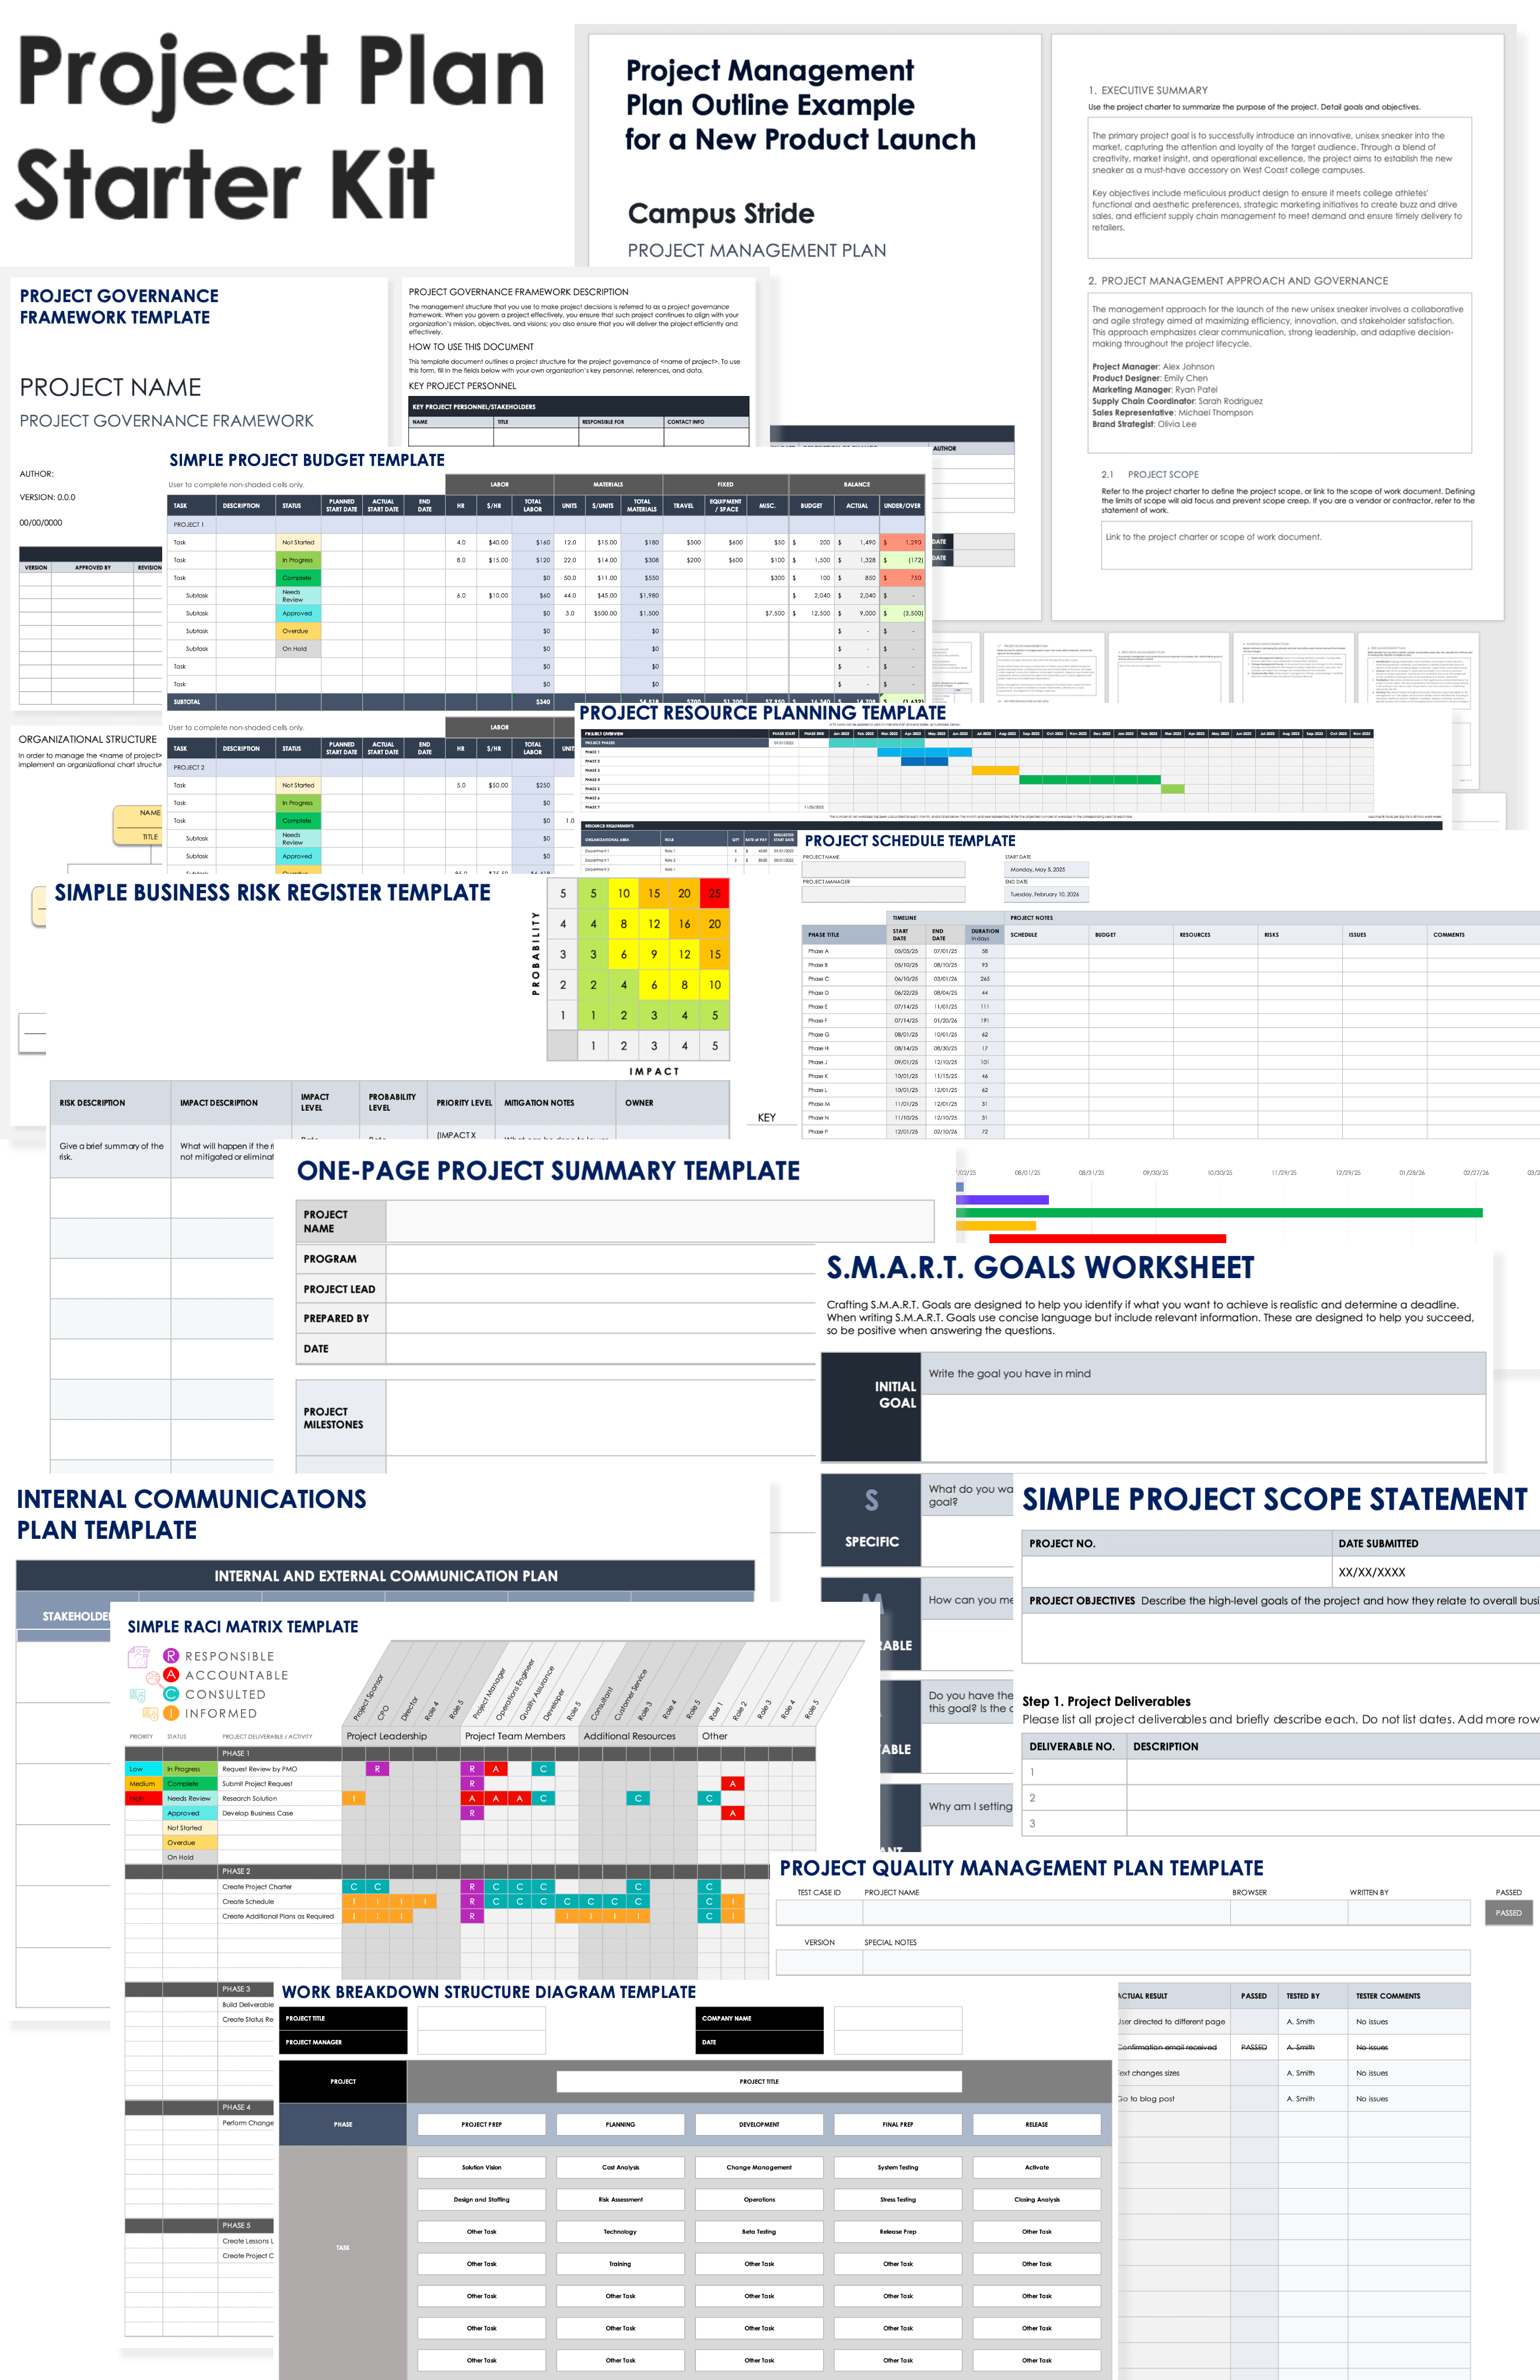1540x2380 pixels.
Task: Click the 'XX/XX/XXXX' date submitted cell
Action: point(1436,1571)
